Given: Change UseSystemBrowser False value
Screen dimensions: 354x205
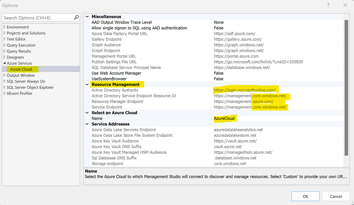Looking at the screenshot, I should 219,79.
